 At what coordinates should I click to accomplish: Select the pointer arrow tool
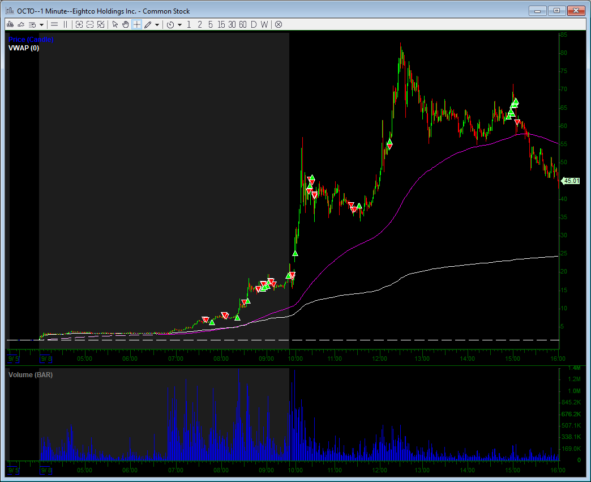point(115,24)
